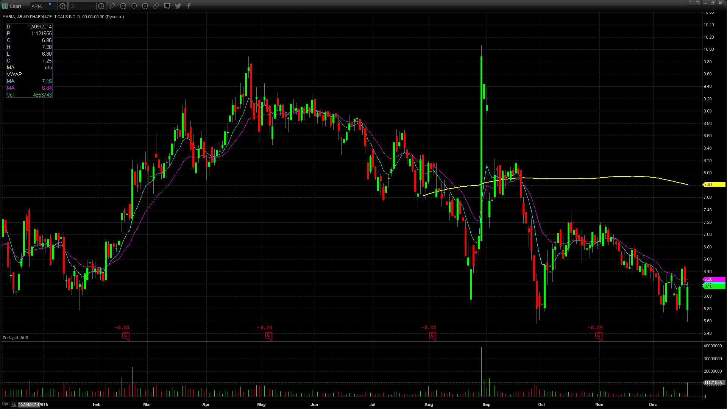Open the window options dropdown icon

coord(698,3)
